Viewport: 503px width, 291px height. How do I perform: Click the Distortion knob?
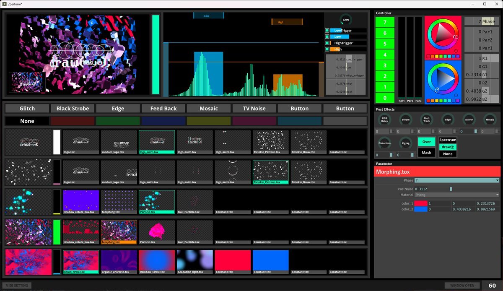(384, 143)
